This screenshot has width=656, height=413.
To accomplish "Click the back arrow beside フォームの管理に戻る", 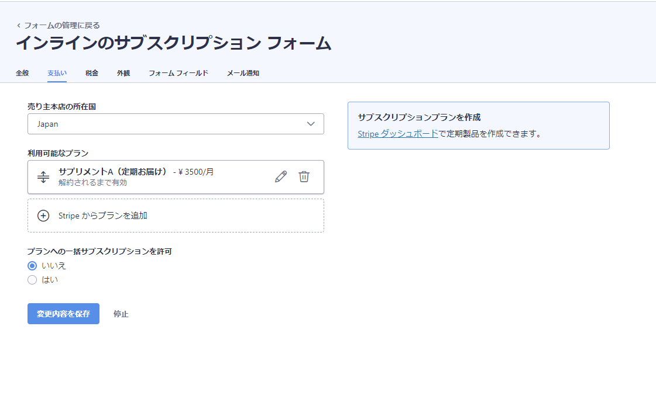I will coord(19,26).
